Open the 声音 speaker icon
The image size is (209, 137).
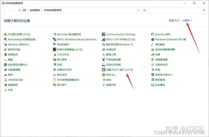point(153,70)
